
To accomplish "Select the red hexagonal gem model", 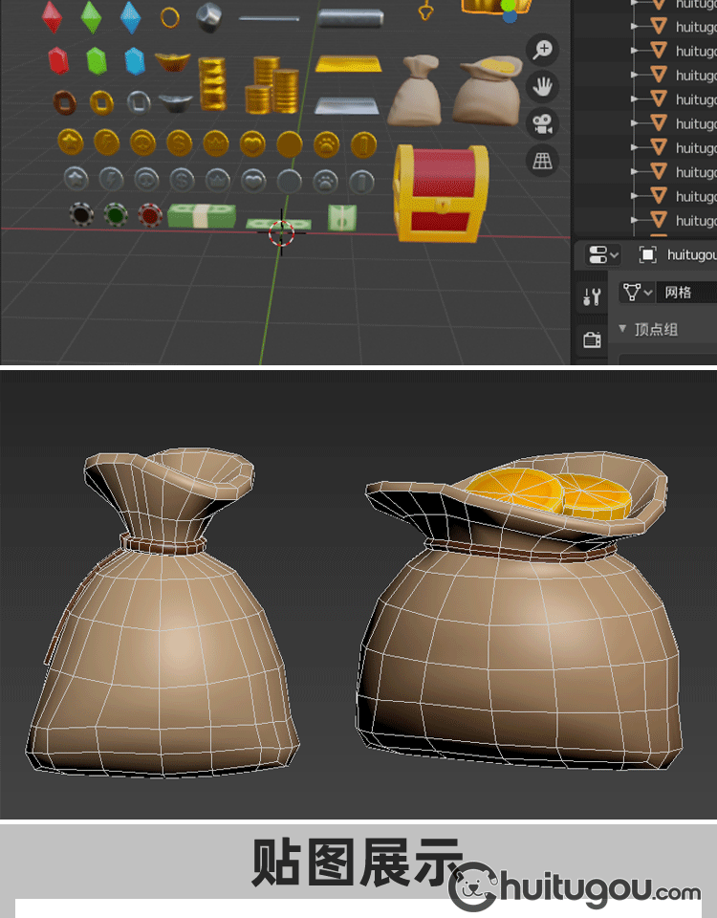I will pyautogui.click(x=58, y=60).
